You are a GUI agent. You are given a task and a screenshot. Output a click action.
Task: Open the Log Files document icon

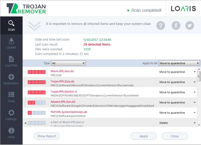pyautogui.click(x=11, y=59)
